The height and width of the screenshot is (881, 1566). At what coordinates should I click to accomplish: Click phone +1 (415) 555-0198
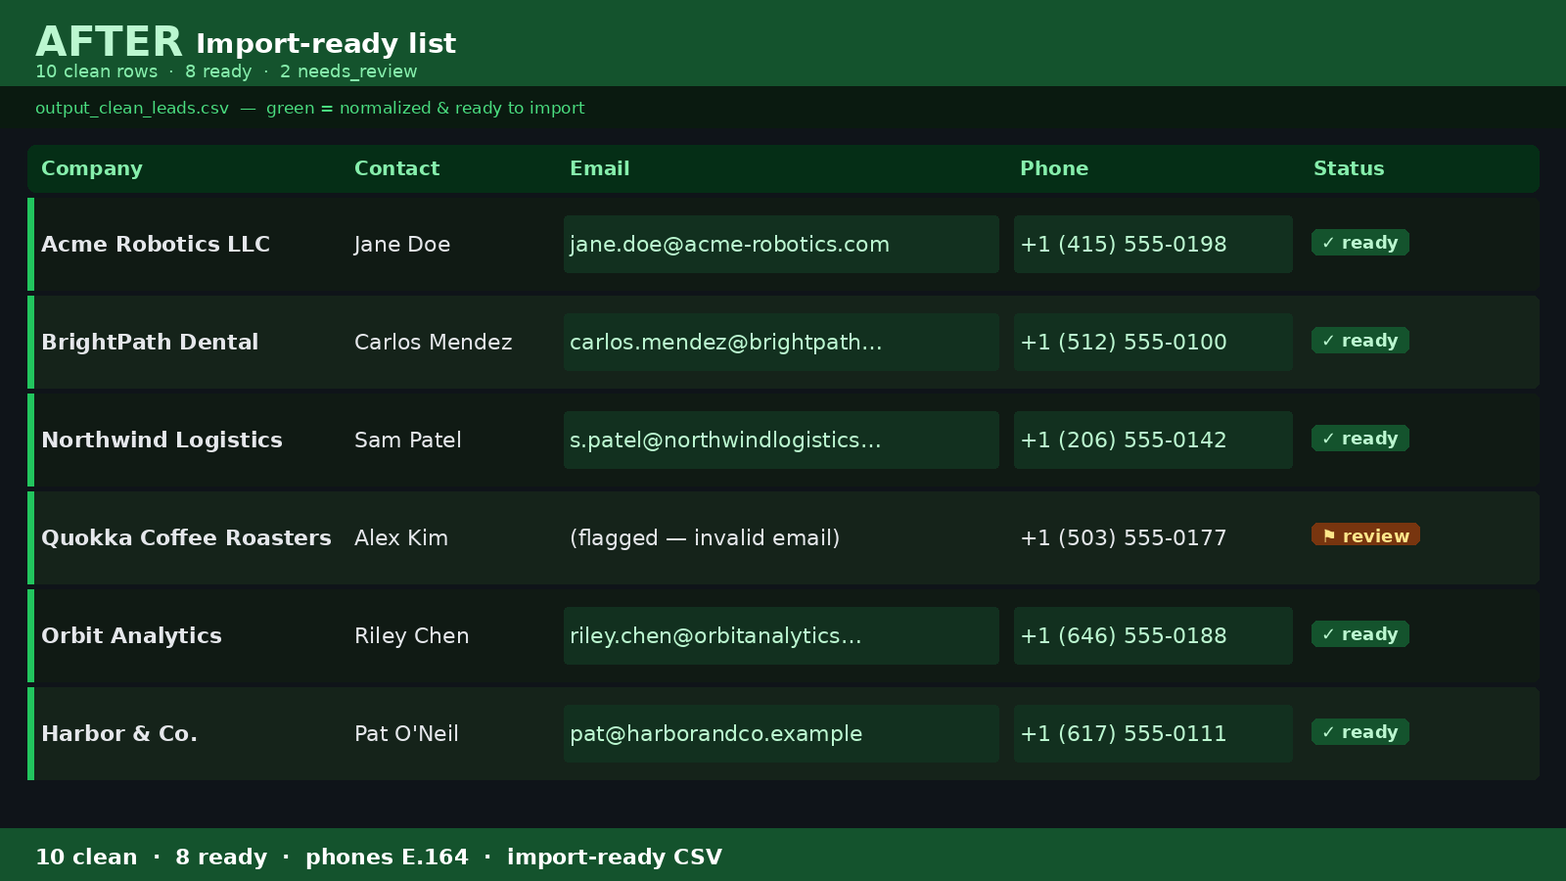pyautogui.click(x=1153, y=244)
